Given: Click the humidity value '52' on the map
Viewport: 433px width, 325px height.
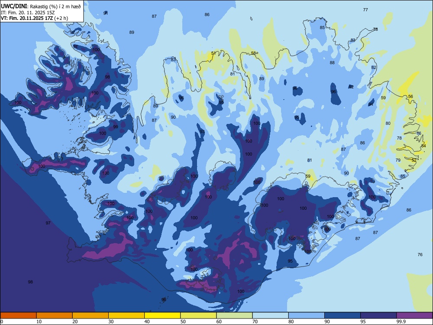Looking at the screenshot, I should (x=414, y=160).
